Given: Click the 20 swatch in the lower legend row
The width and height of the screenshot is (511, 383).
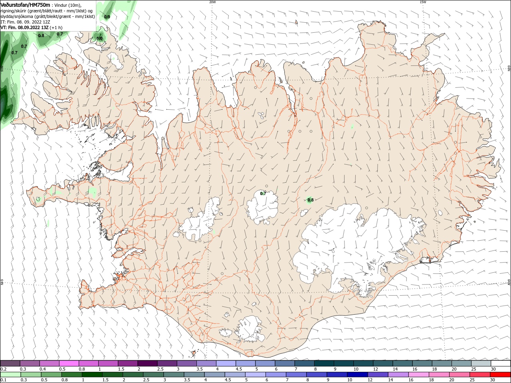Looking at the screenshot, I should 459,375.
